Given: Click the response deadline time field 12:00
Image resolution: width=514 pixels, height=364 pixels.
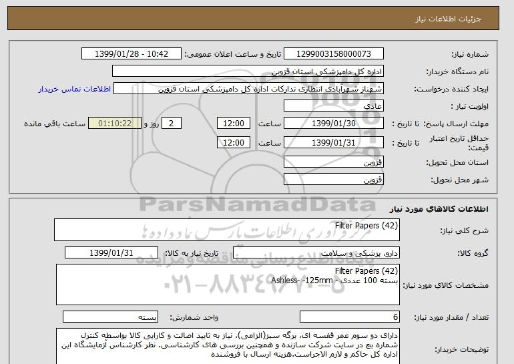Looking at the screenshot, I should tap(234, 124).
